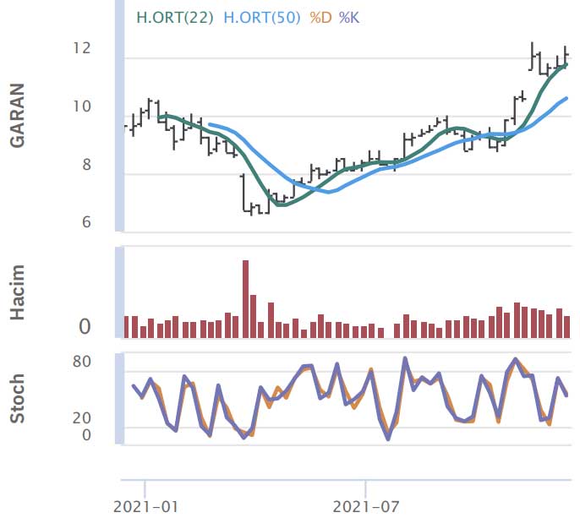Click the Stoch axis value 20

[x=82, y=417]
